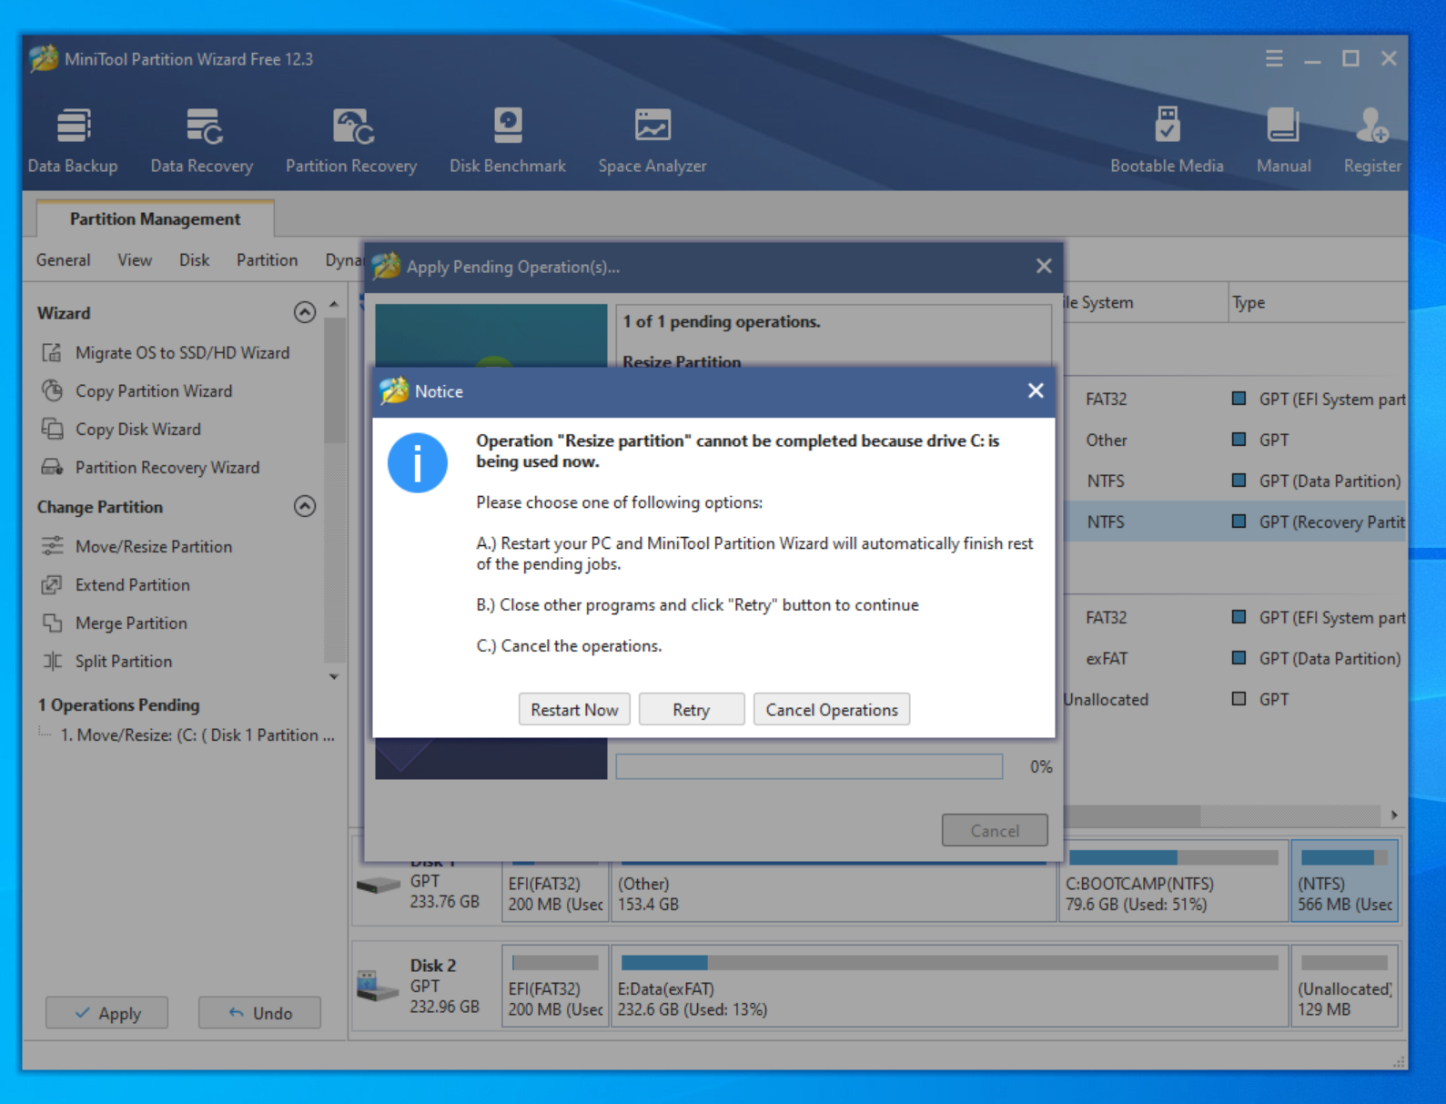Open Bootable Media builder
1446x1104 pixels.
[x=1167, y=140]
